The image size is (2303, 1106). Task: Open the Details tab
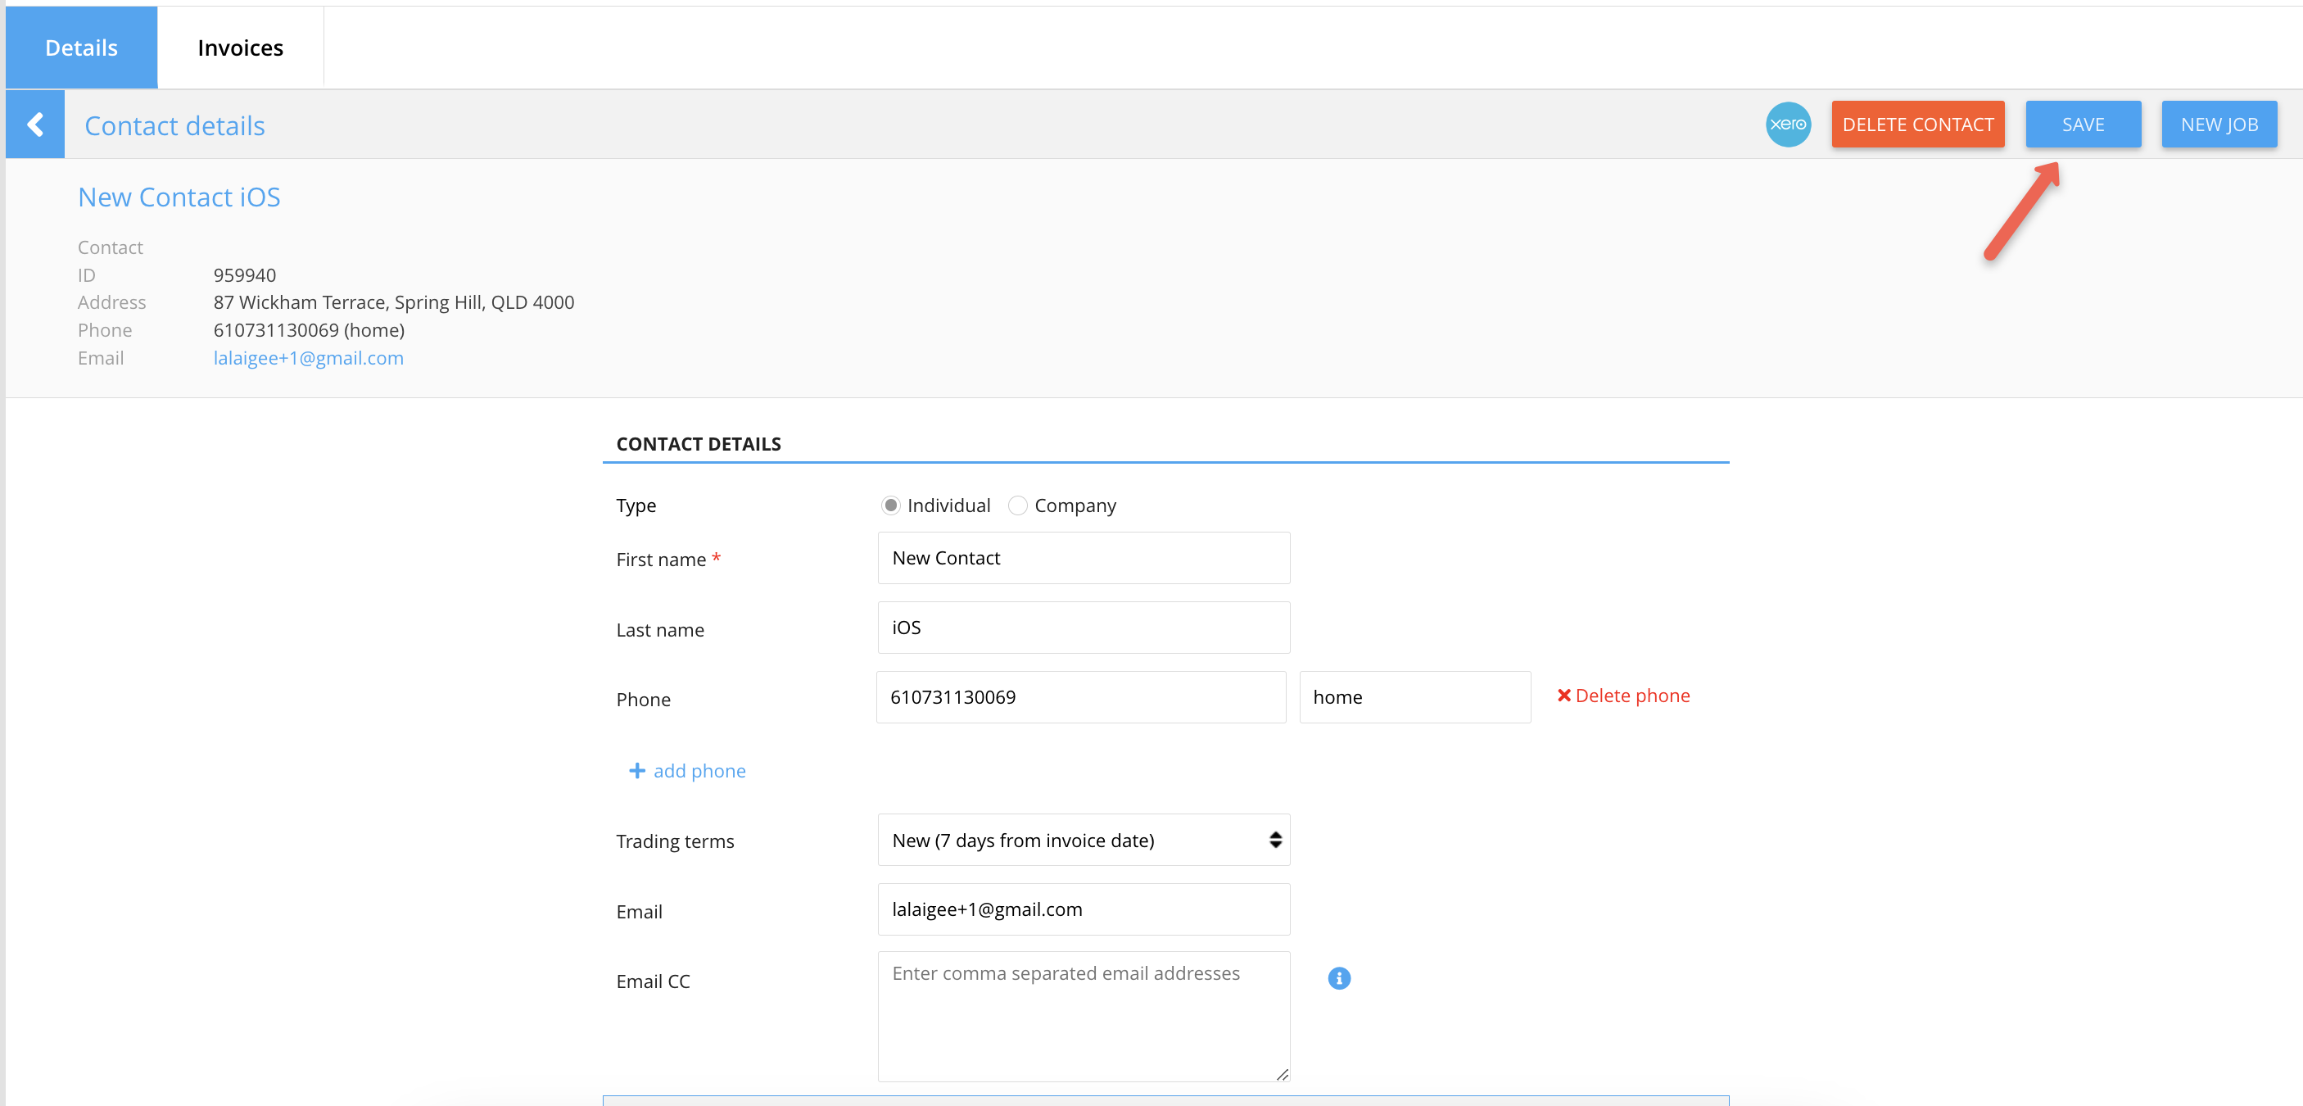tap(81, 48)
